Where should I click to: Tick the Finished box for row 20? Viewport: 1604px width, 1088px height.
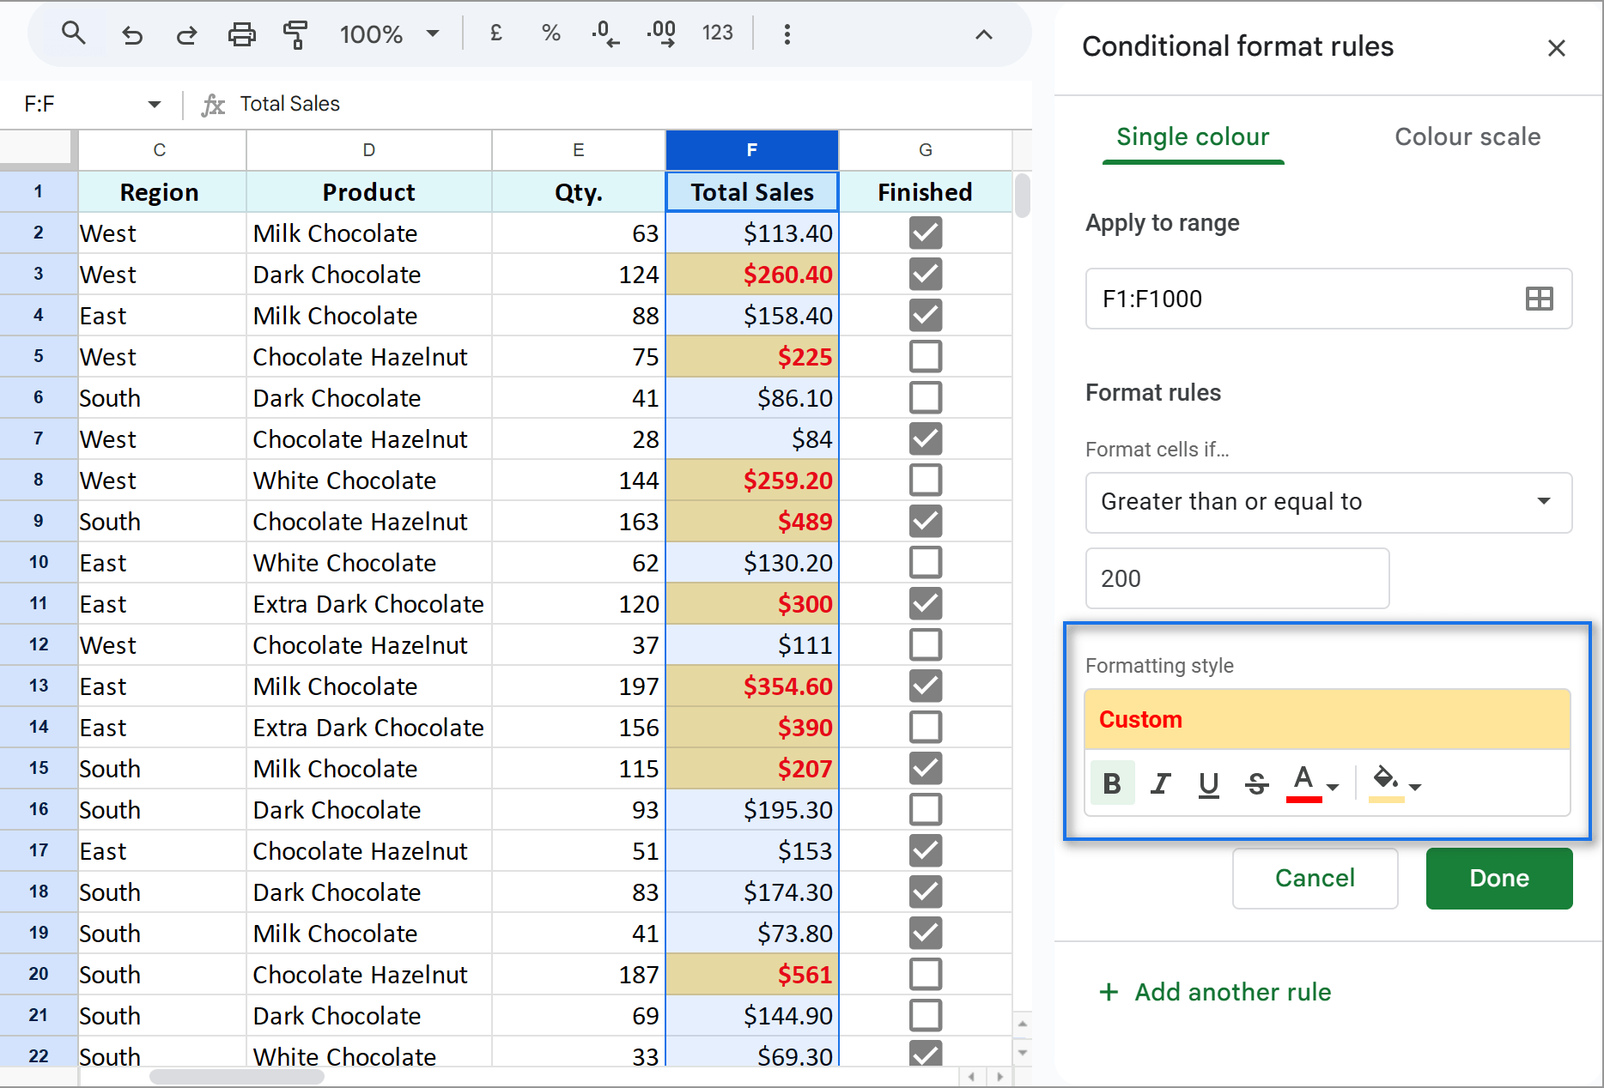pyautogui.click(x=925, y=974)
